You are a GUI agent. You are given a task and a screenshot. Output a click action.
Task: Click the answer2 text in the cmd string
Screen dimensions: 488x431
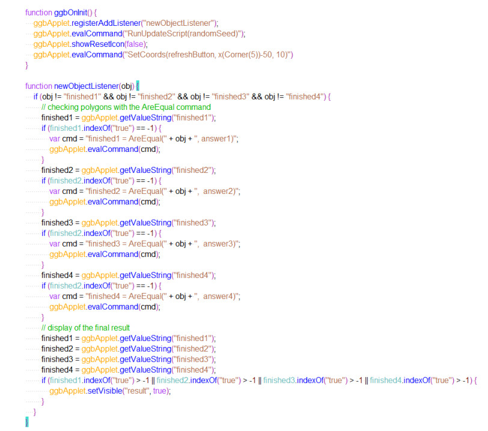click(222, 191)
